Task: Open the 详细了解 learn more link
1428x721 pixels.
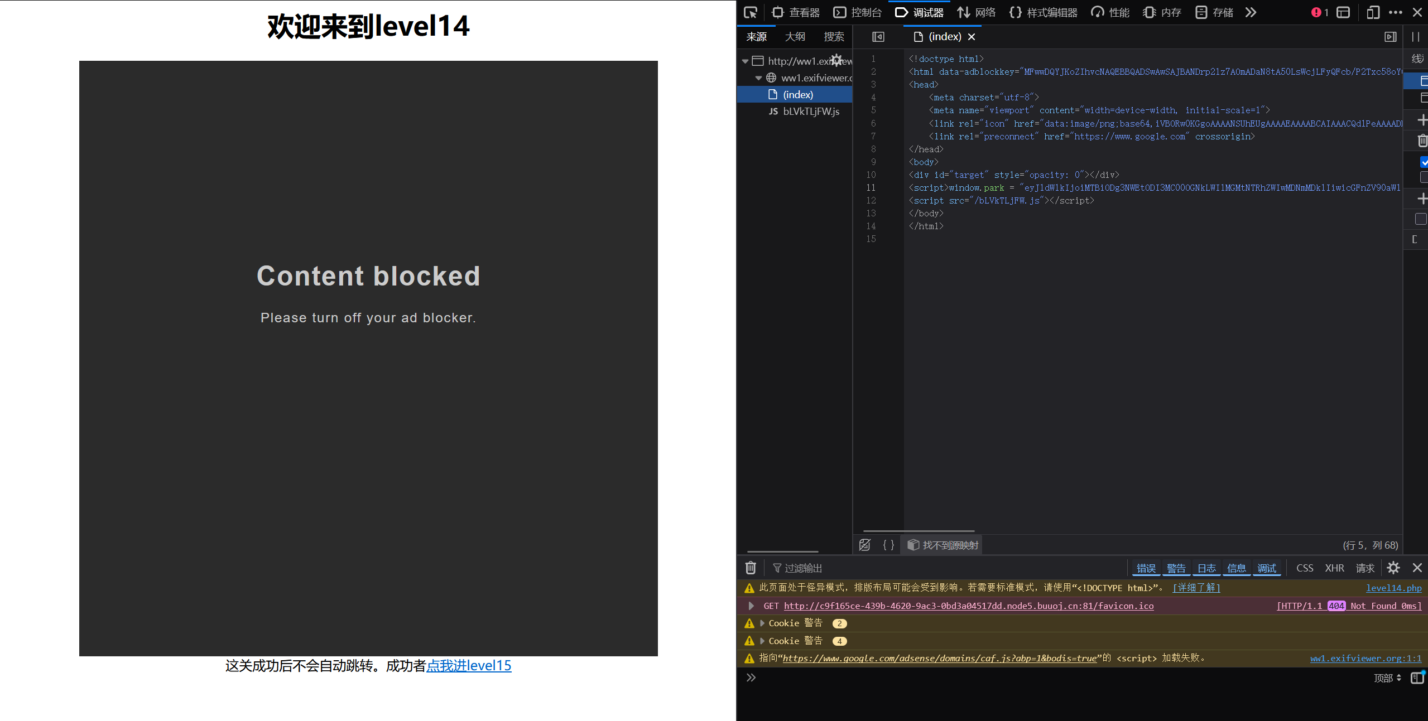Action: pyautogui.click(x=1196, y=588)
